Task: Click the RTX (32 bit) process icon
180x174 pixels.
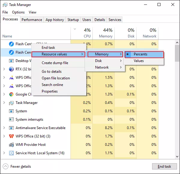Action: (x=11, y=69)
